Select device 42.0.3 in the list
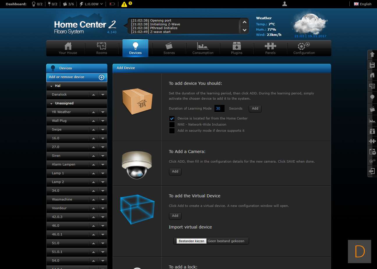377x269 pixels. [x=57, y=217]
